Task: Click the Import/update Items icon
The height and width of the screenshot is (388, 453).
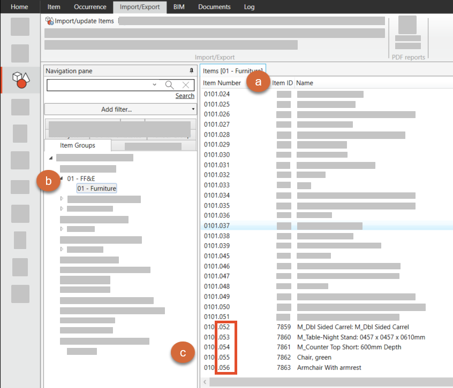Action: [50, 21]
